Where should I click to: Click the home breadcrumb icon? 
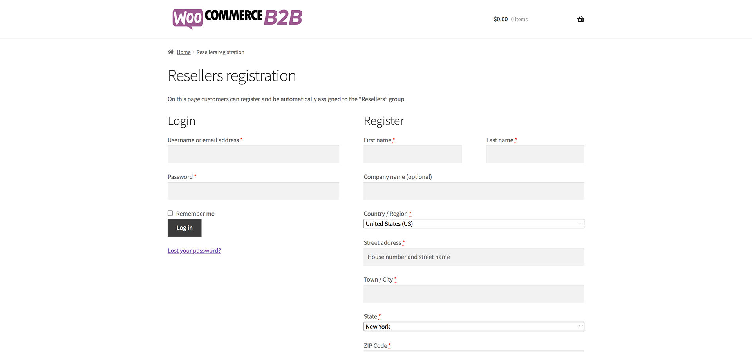[171, 52]
